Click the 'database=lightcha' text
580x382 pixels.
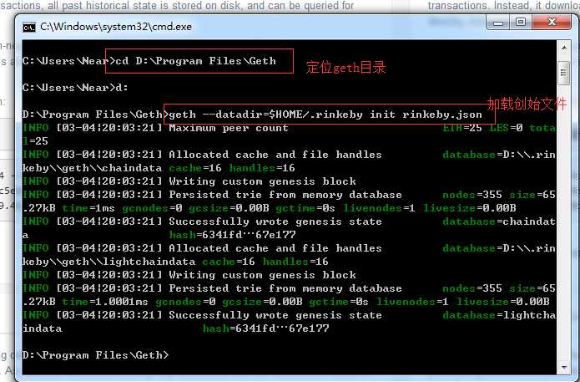click(499, 315)
